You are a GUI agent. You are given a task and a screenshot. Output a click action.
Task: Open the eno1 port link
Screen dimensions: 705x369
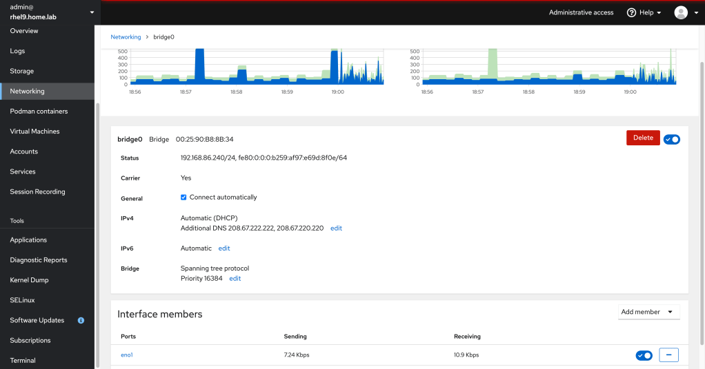126,355
